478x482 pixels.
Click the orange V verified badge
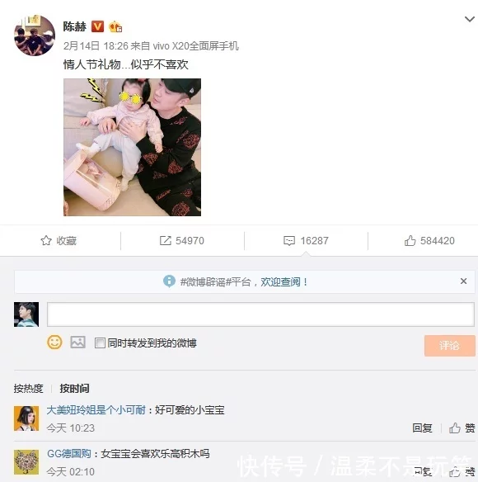coord(97,26)
